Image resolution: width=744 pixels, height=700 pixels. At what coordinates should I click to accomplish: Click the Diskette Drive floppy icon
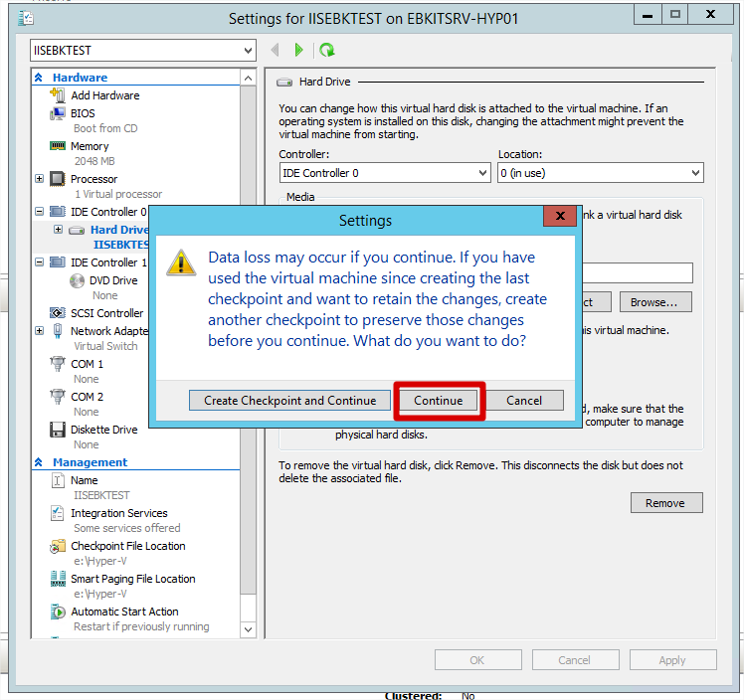pos(57,430)
